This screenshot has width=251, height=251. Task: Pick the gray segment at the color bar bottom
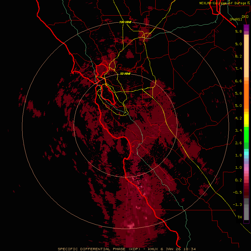coord(246,214)
